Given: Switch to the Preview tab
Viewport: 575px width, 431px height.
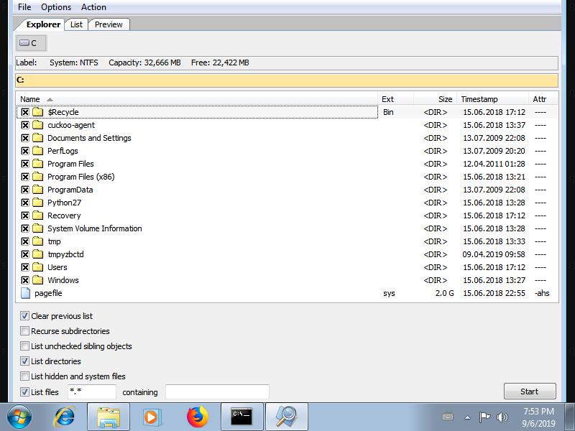Looking at the screenshot, I should (x=109, y=24).
